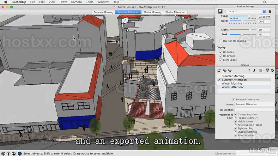Click the Instructor help question icon
This screenshot has height=156, width=278.
[x=20, y=153]
